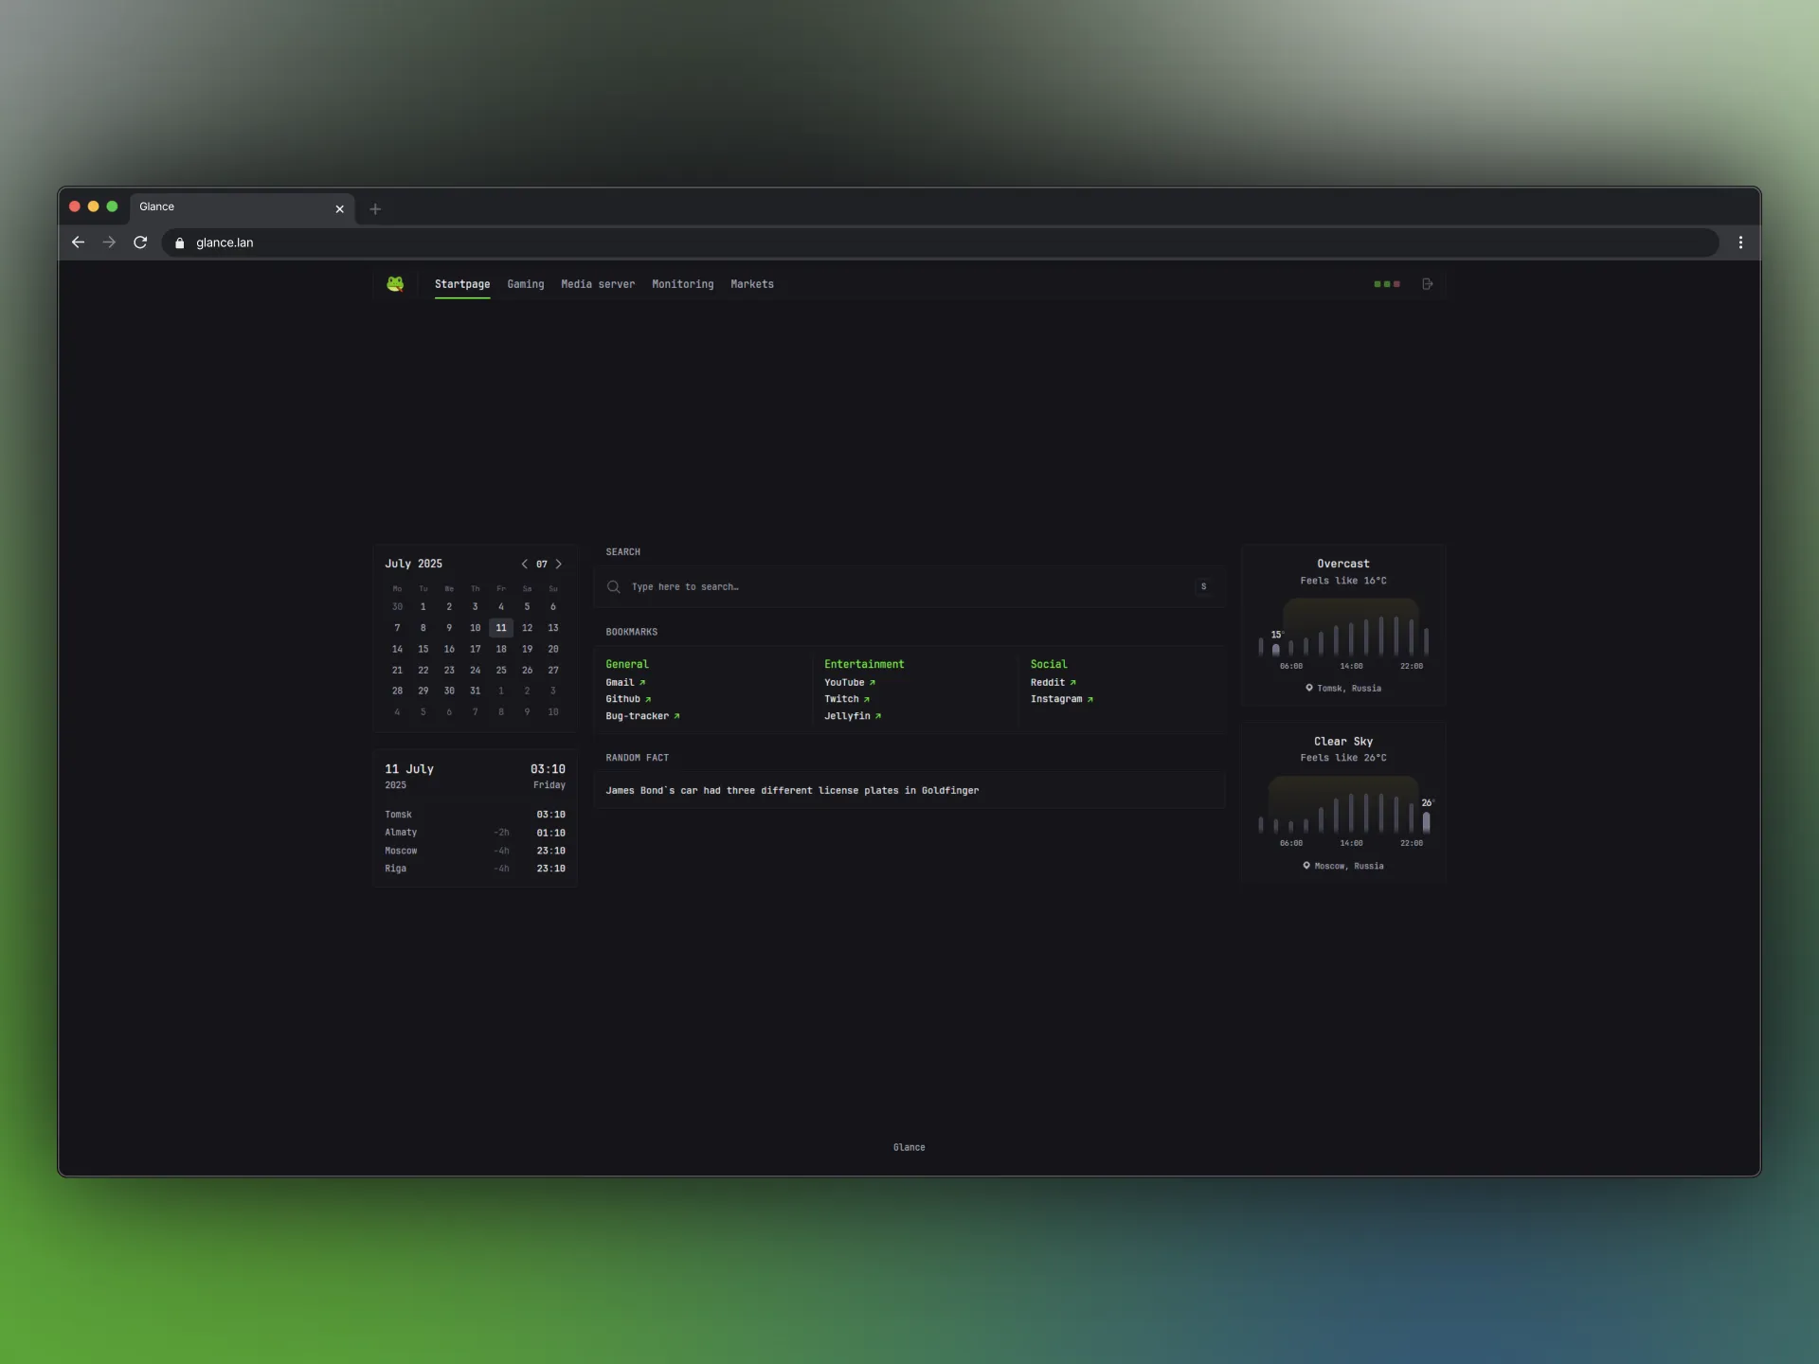The width and height of the screenshot is (1819, 1364).
Task: Click the Tomsk clock row
Action: [x=475, y=815]
